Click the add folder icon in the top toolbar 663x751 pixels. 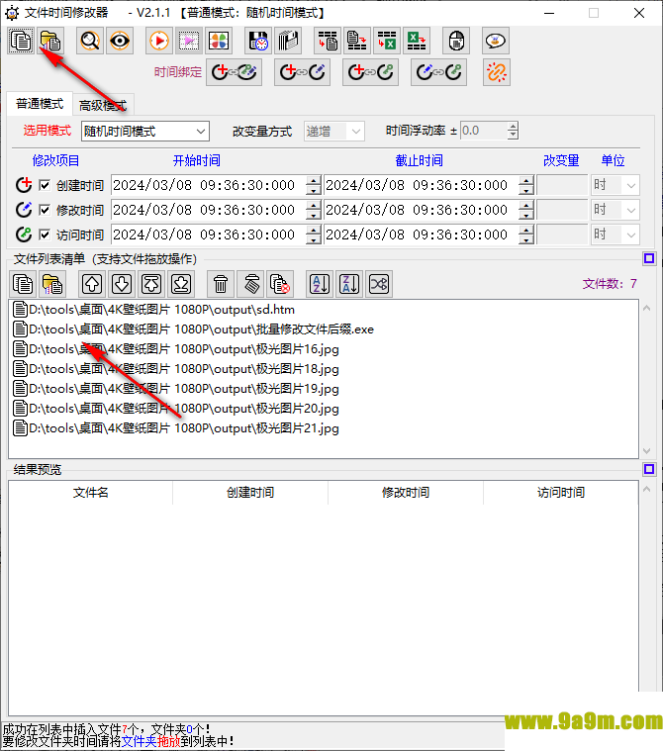50,41
